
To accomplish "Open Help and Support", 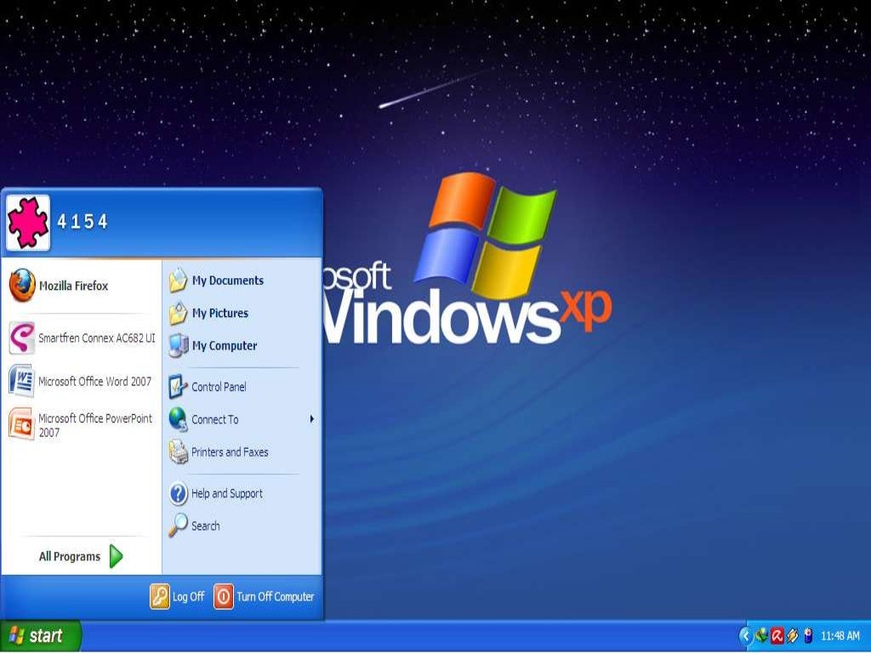I will pos(241,493).
